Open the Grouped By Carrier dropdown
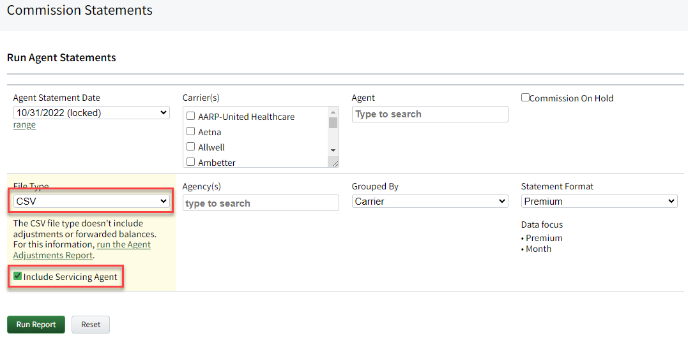Image resolution: width=688 pixels, height=338 pixels. tap(430, 202)
